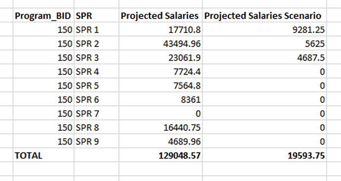Select the SPR column header cell
The image size is (341, 181).
coord(96,16)
